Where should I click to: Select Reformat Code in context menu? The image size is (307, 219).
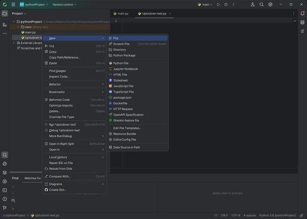click(x=74, y=100)
